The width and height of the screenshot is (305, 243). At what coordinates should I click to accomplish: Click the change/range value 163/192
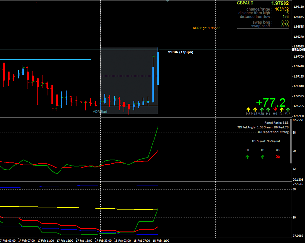coord(282,9)
